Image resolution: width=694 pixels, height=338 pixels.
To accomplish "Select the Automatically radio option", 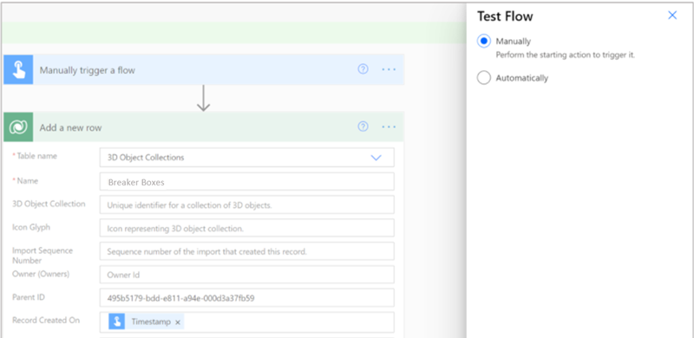I will pos(484,78).
